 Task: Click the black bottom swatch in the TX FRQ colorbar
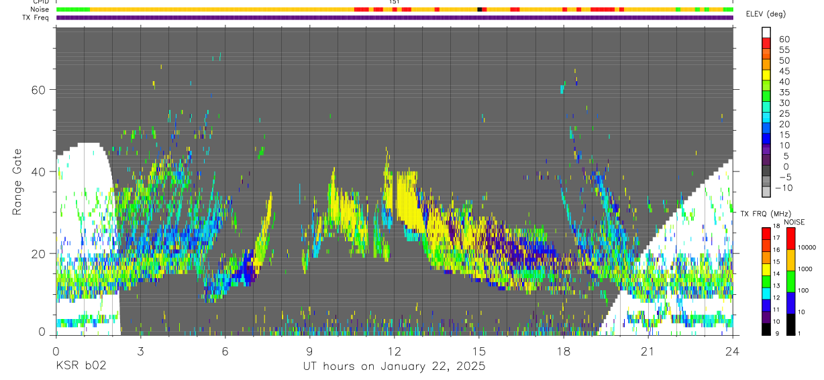click(766, 329)
